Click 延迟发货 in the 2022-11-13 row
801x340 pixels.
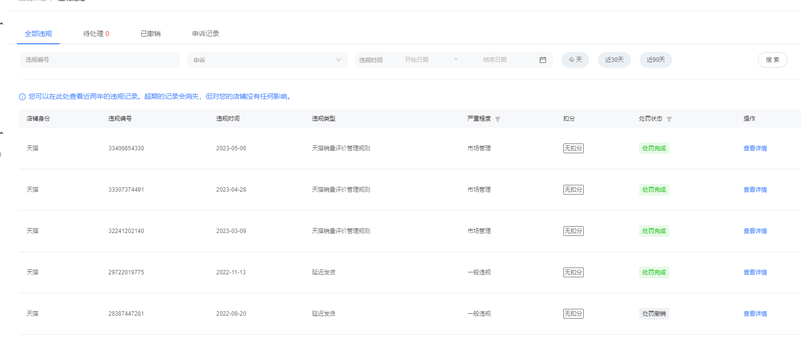(324, 272)
